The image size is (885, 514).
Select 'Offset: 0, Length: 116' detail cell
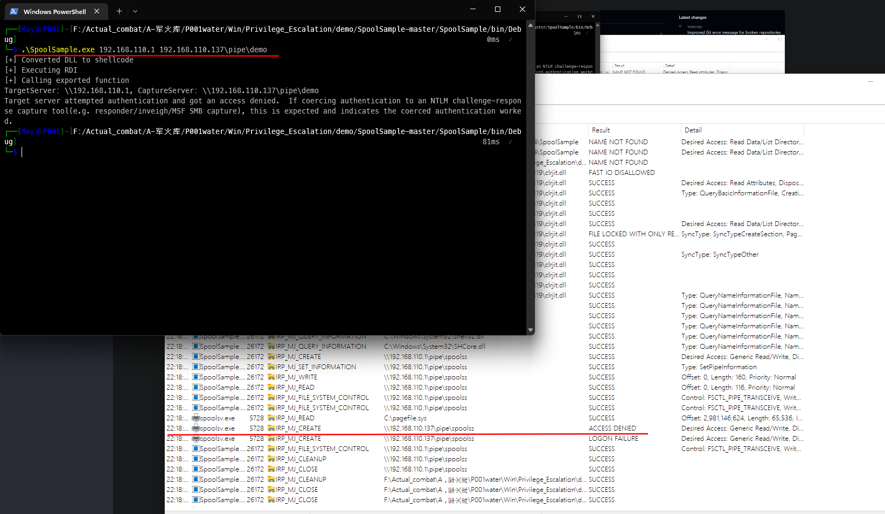738,388
